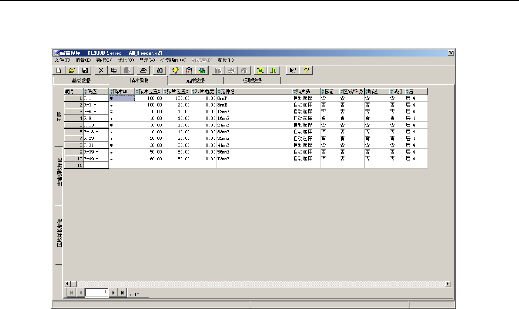Viewport: 519px width, 309px height.
Task: Click the context help arrow-question icon
Action: point(293,71)
